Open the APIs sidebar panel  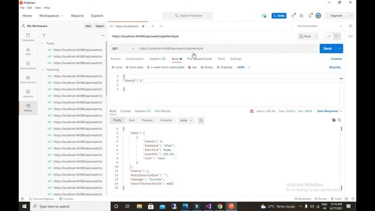click(x=28, y=51)
